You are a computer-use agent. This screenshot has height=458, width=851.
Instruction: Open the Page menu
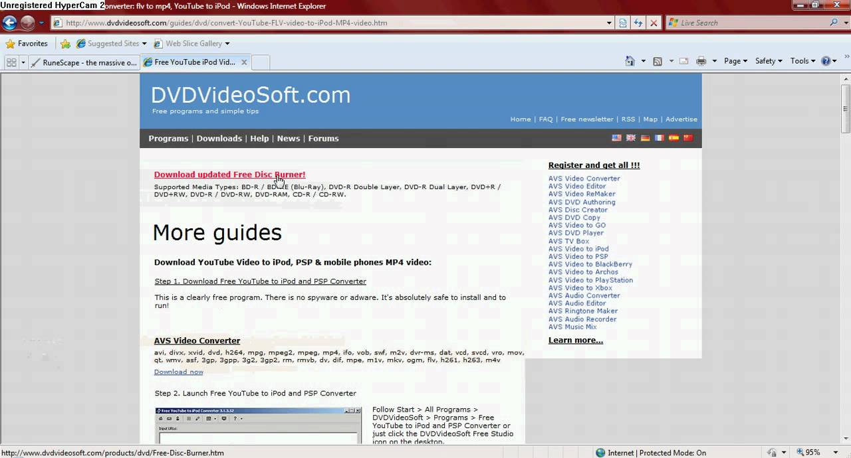(735, 61)
